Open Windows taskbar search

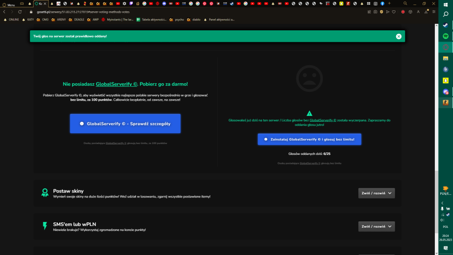(x=445, y=14)
